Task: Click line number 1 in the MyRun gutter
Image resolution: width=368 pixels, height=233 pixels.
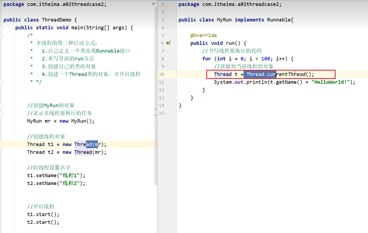Action: click(163, 4)
